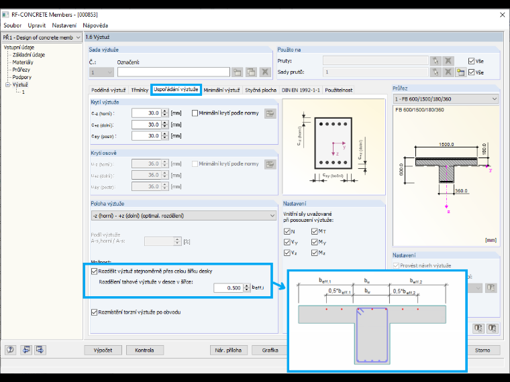Toggle internal force N checkbox
The image size is (510, 382).
pyautogui.click(x=287, y=231)
